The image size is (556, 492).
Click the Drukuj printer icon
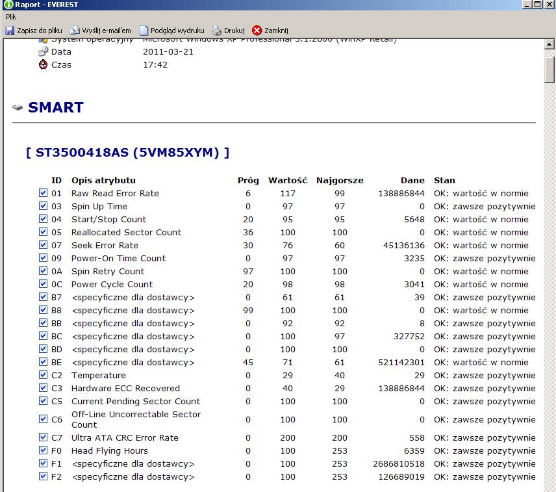(x=217, y=31)
